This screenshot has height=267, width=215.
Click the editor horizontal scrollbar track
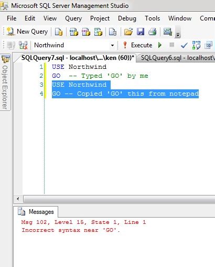(x=119, y=199)
